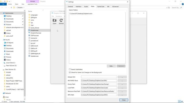
Task: Select Qt6Core.dll file
Action: click(34, 46)
